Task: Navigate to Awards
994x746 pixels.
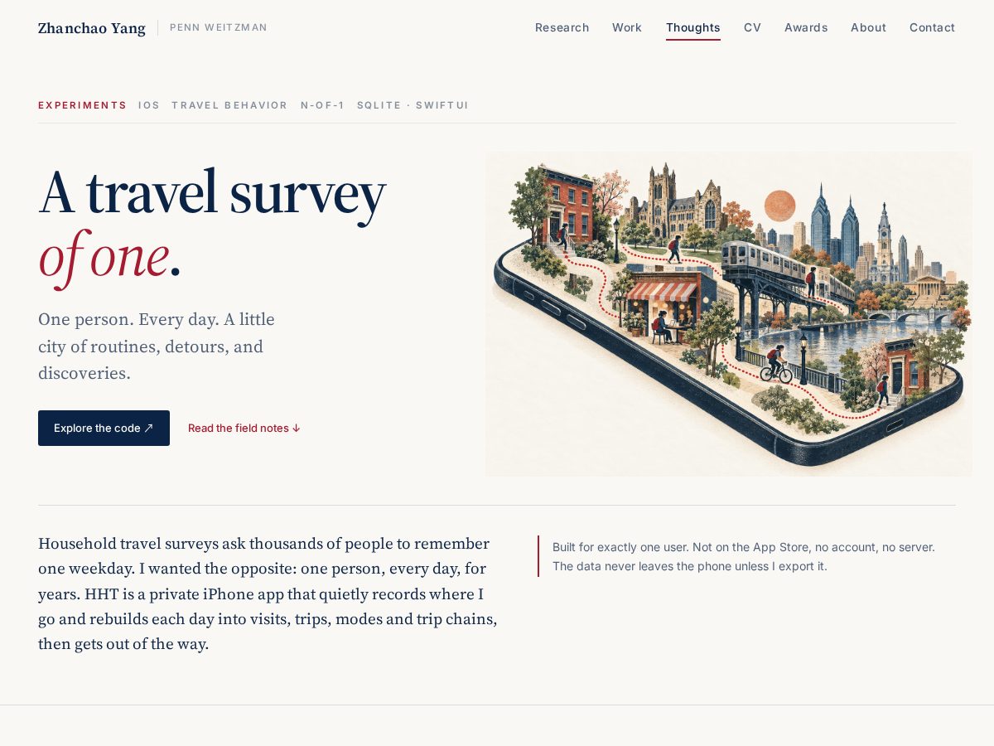Action: pos(806,27)
